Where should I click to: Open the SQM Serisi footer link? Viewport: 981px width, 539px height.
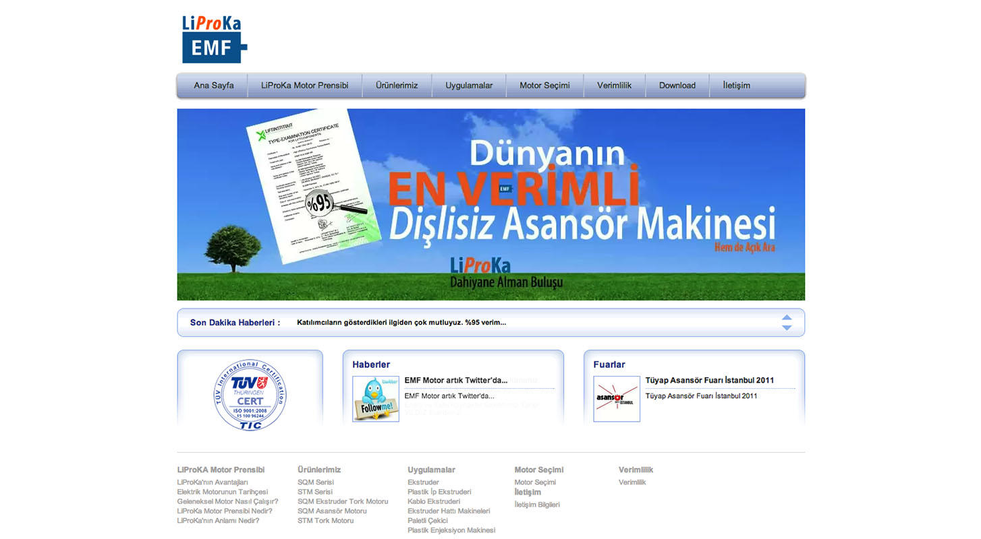coord(316,482)
